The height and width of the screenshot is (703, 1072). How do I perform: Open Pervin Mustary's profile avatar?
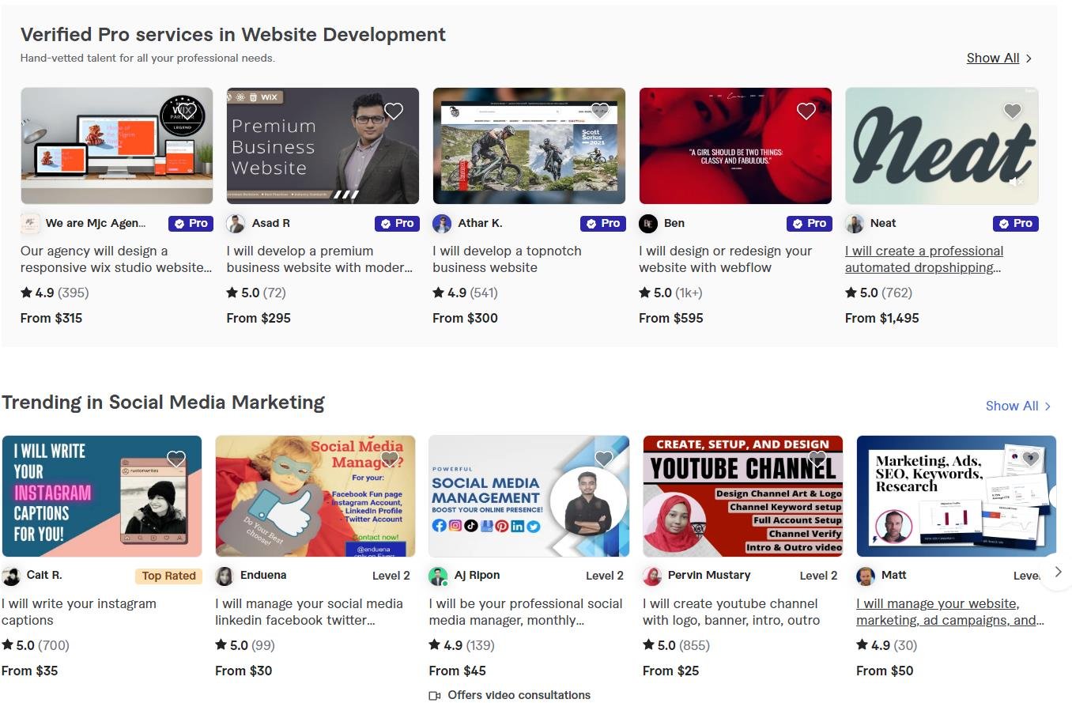point(652,576)
